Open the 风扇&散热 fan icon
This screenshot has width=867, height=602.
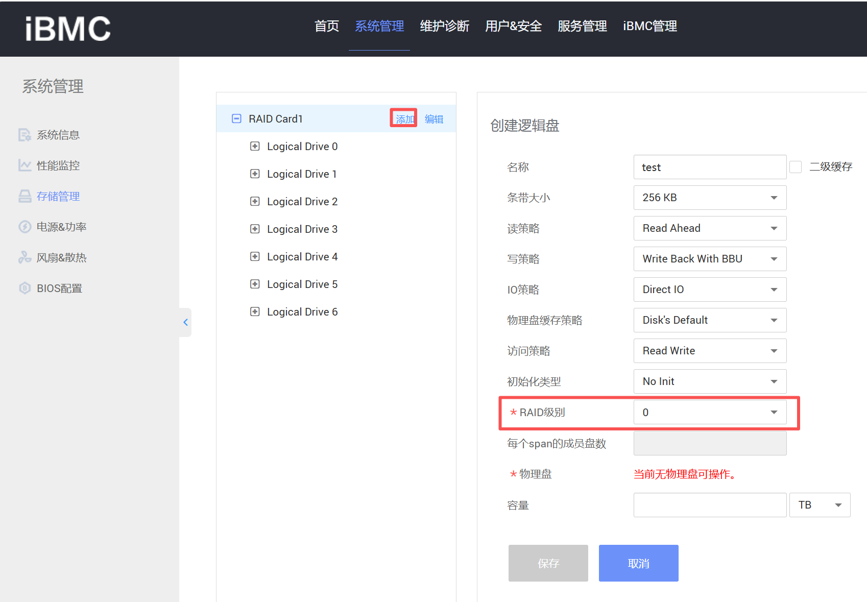(25, 257)
